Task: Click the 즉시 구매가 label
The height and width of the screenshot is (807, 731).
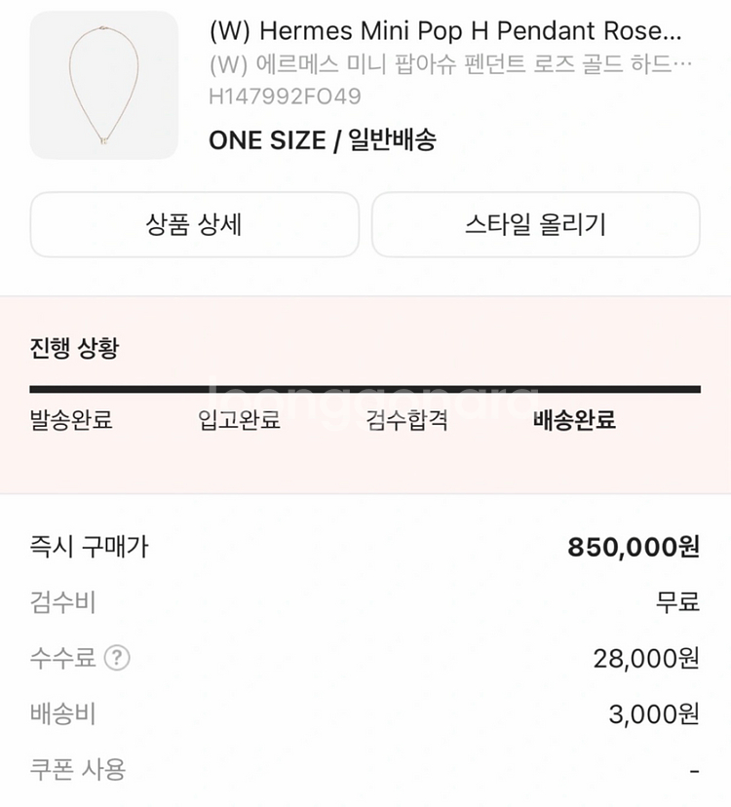Action: tap(89, 547)
